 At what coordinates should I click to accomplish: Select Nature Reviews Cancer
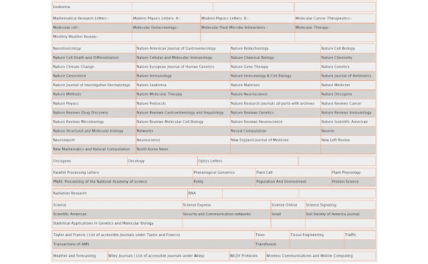(x=341, y=104)
